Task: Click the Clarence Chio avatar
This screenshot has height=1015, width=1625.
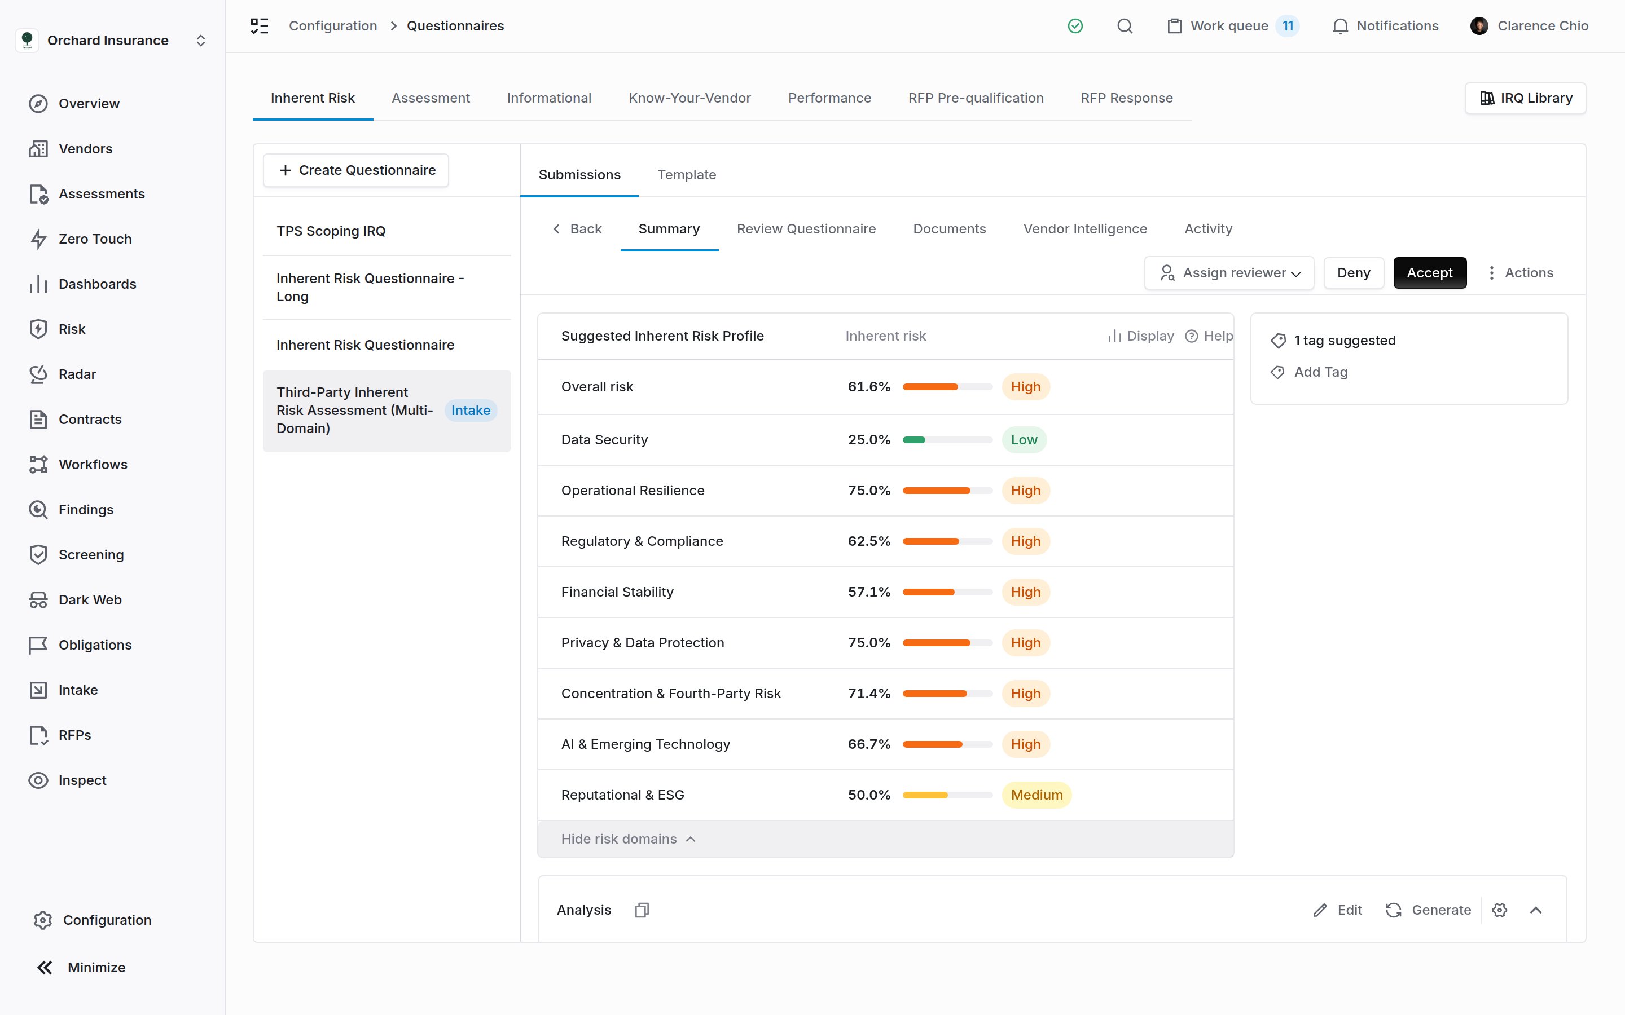Action: point(1479,26)
